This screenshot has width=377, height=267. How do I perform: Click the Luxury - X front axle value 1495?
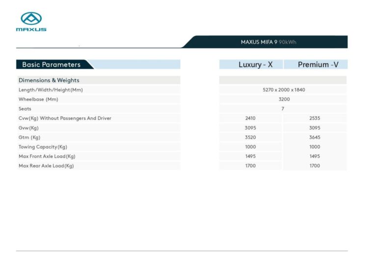pyautogui.click(x=250, y=156)
